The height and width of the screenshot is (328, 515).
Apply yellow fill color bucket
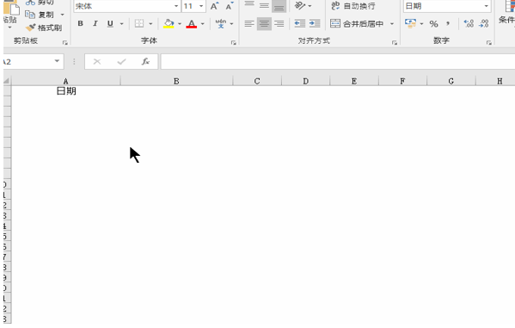click(169, 24)
